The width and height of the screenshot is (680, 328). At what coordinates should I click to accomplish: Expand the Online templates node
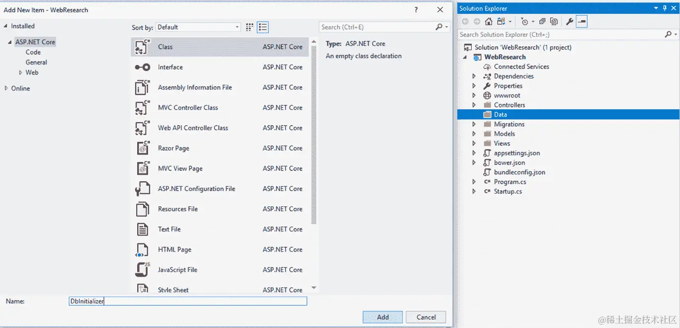point(6,88)
